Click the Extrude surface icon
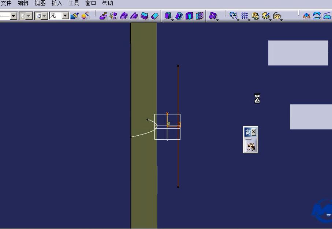The height and width of the screenshot is (229, 332). 103,16
